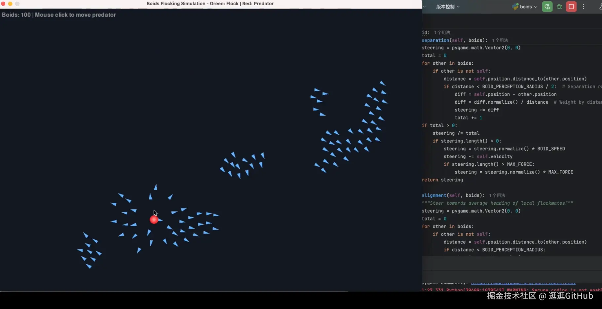Viewport: 602px width, 309px height.
Task: Click the 1个用法 hint next to id:
Action: point(442,33)
